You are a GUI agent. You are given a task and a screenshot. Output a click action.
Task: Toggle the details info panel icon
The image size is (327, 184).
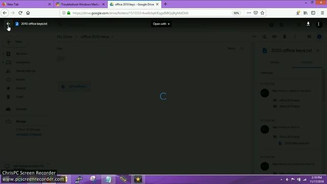(x=319, y=37)
